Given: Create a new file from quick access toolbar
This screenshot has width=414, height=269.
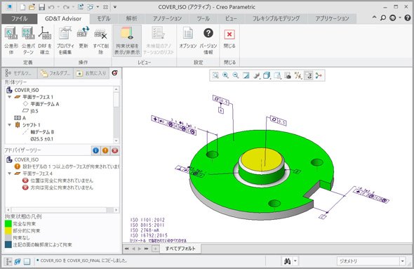Looking at the screenshot, I should [x=22, y=7].
